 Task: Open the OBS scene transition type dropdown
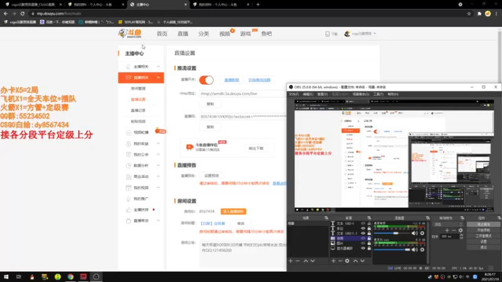click(x=448, y=224)
